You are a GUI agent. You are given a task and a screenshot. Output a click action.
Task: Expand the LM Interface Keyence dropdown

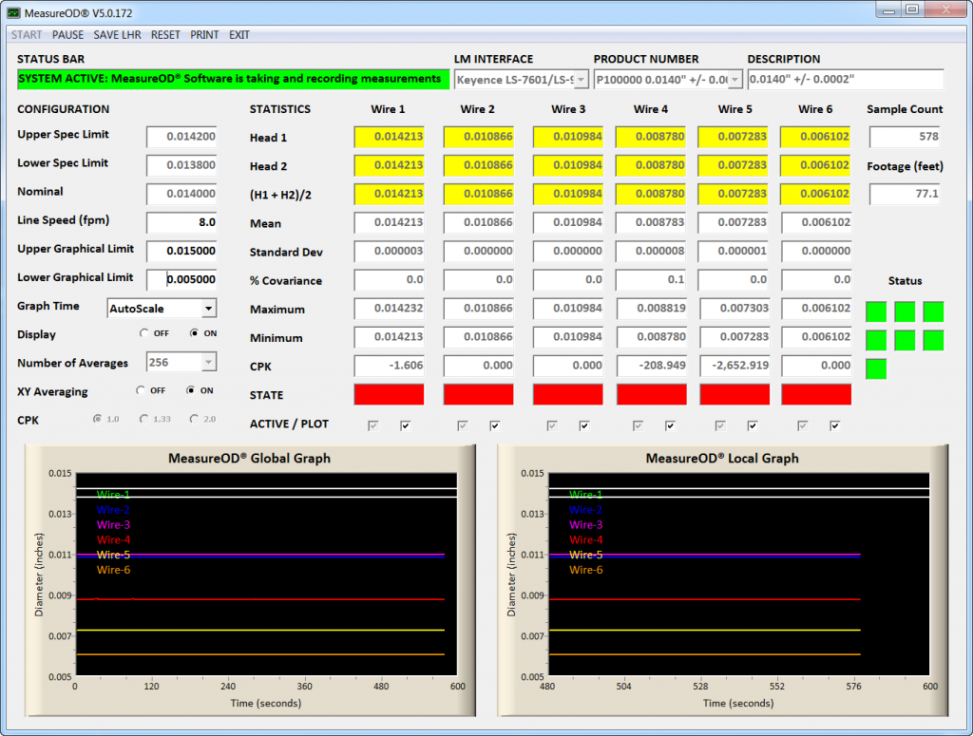pyautogui.click(x=581, y=80)
